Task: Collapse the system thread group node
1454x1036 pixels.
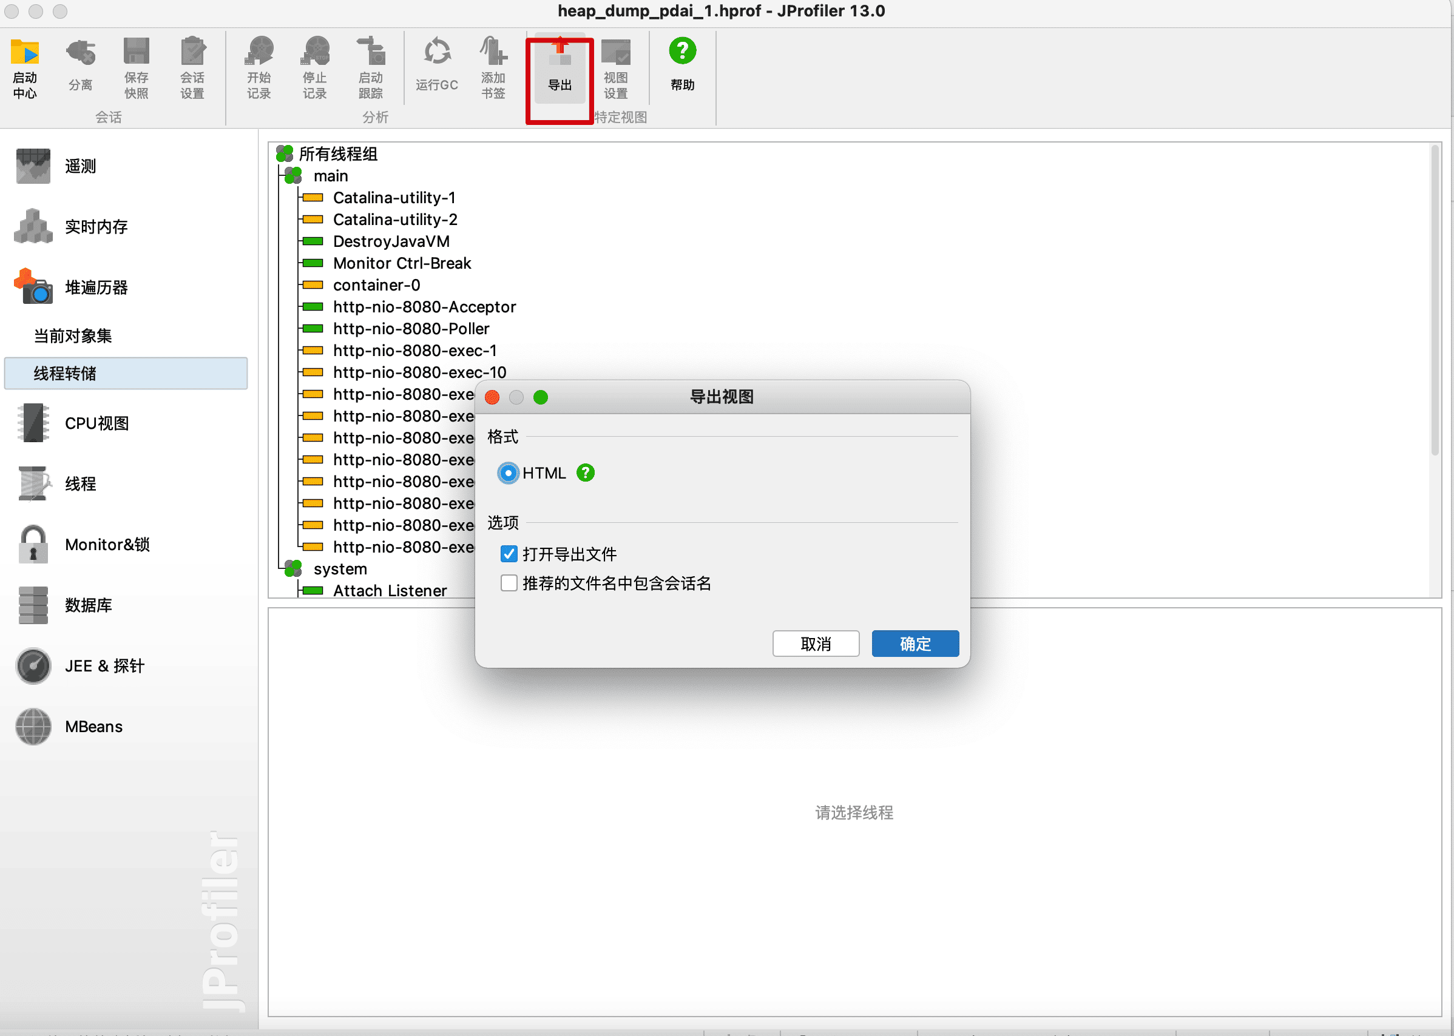Action: click(x=293, y=568)
